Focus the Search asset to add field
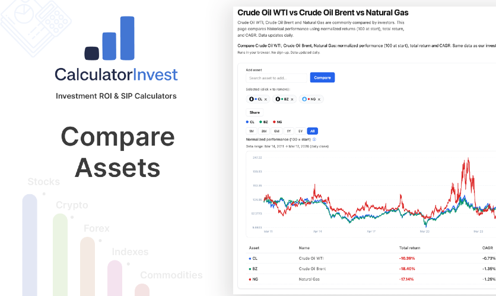496x296 pixels. [x=278, y=78]
